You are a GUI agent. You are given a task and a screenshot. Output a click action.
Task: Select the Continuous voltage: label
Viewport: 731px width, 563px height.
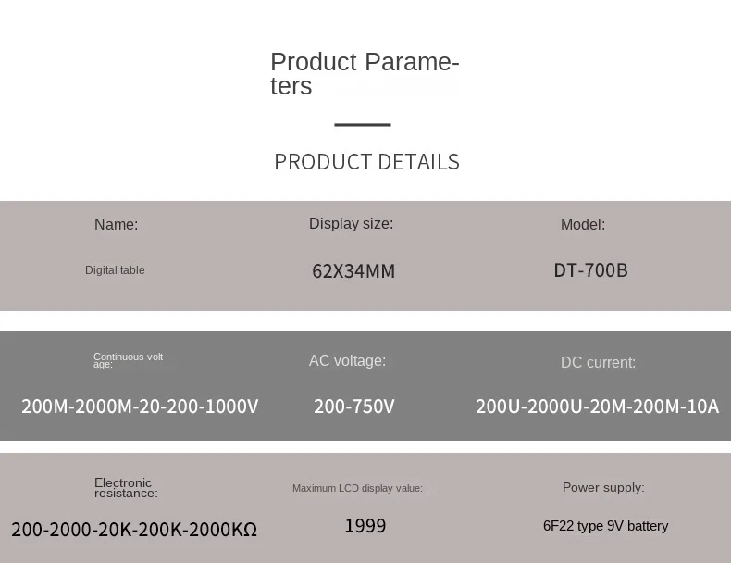(x=130, y=360)
